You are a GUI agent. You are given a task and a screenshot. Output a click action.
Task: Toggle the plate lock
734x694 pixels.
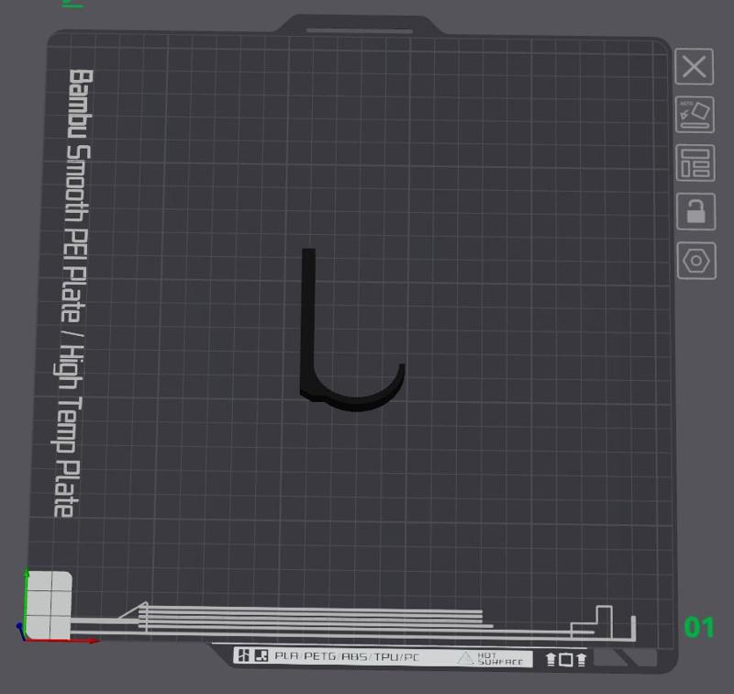[x=695, y=213]
